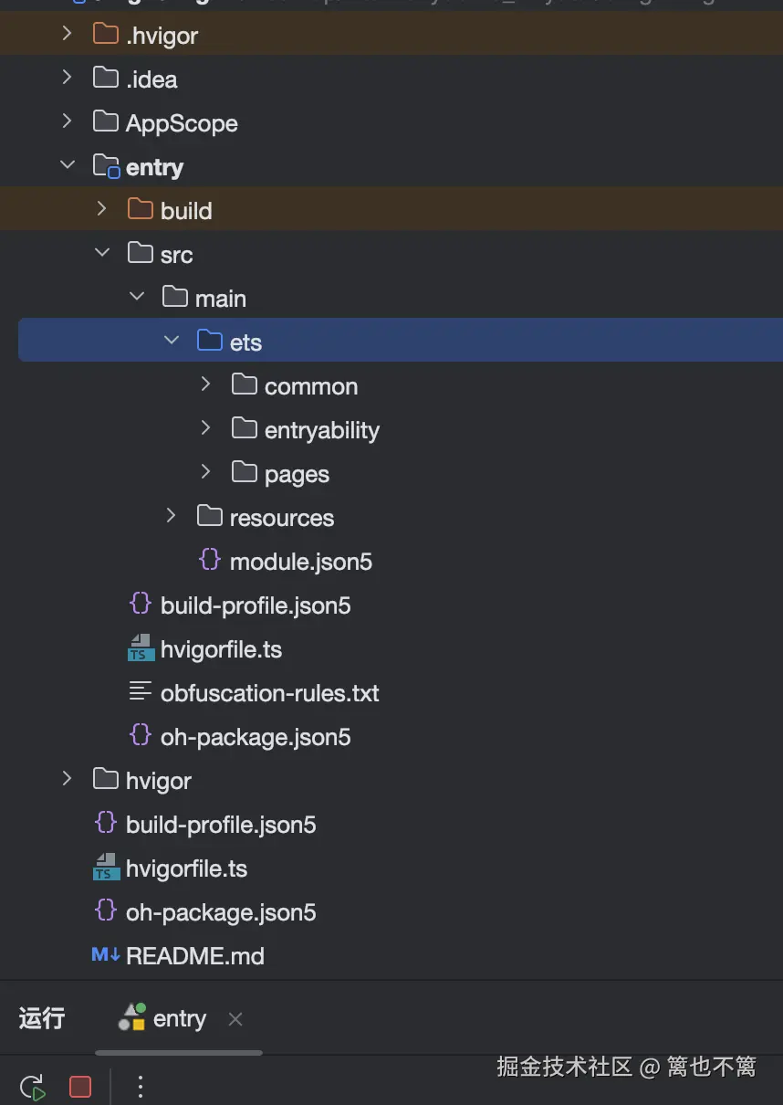This screenshot has height=1105, width=783.
Task: Switch to the entry run tab
Action: pyautogui.click(x=162, y=1018)
